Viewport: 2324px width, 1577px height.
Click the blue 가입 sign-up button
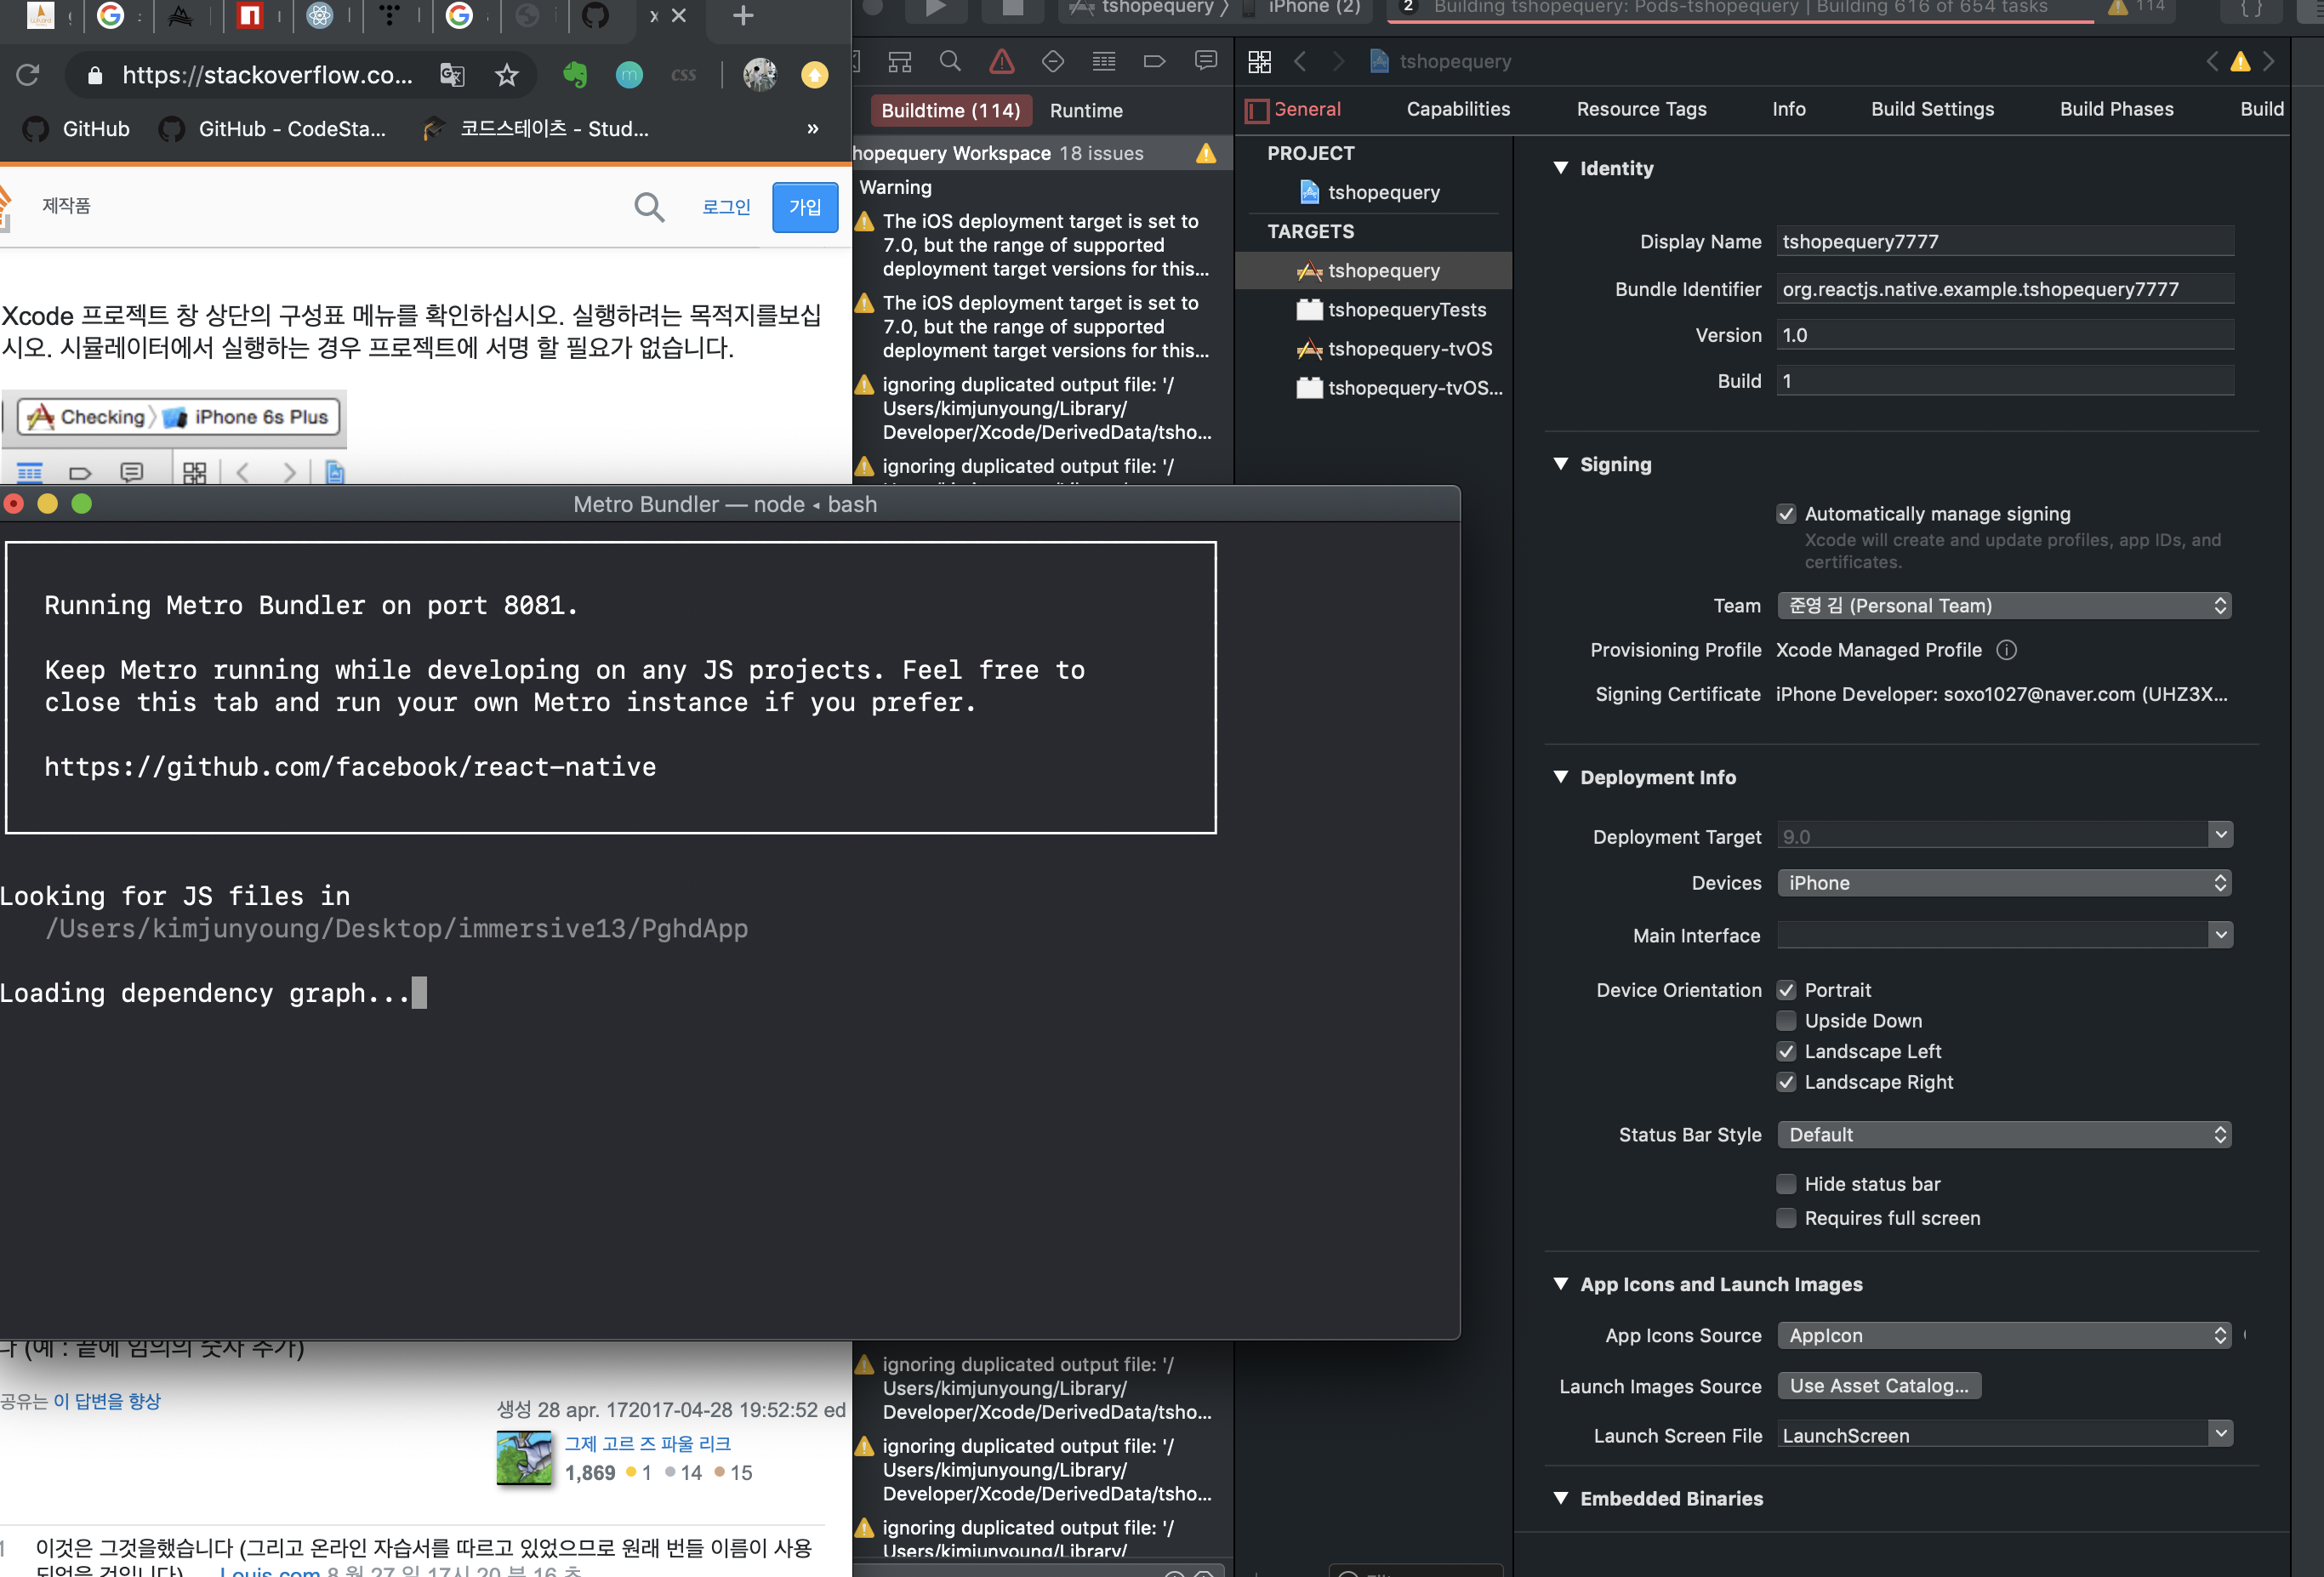point(804,207)
